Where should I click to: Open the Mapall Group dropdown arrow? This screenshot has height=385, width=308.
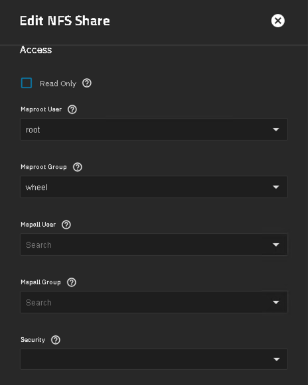coord(275,302)
